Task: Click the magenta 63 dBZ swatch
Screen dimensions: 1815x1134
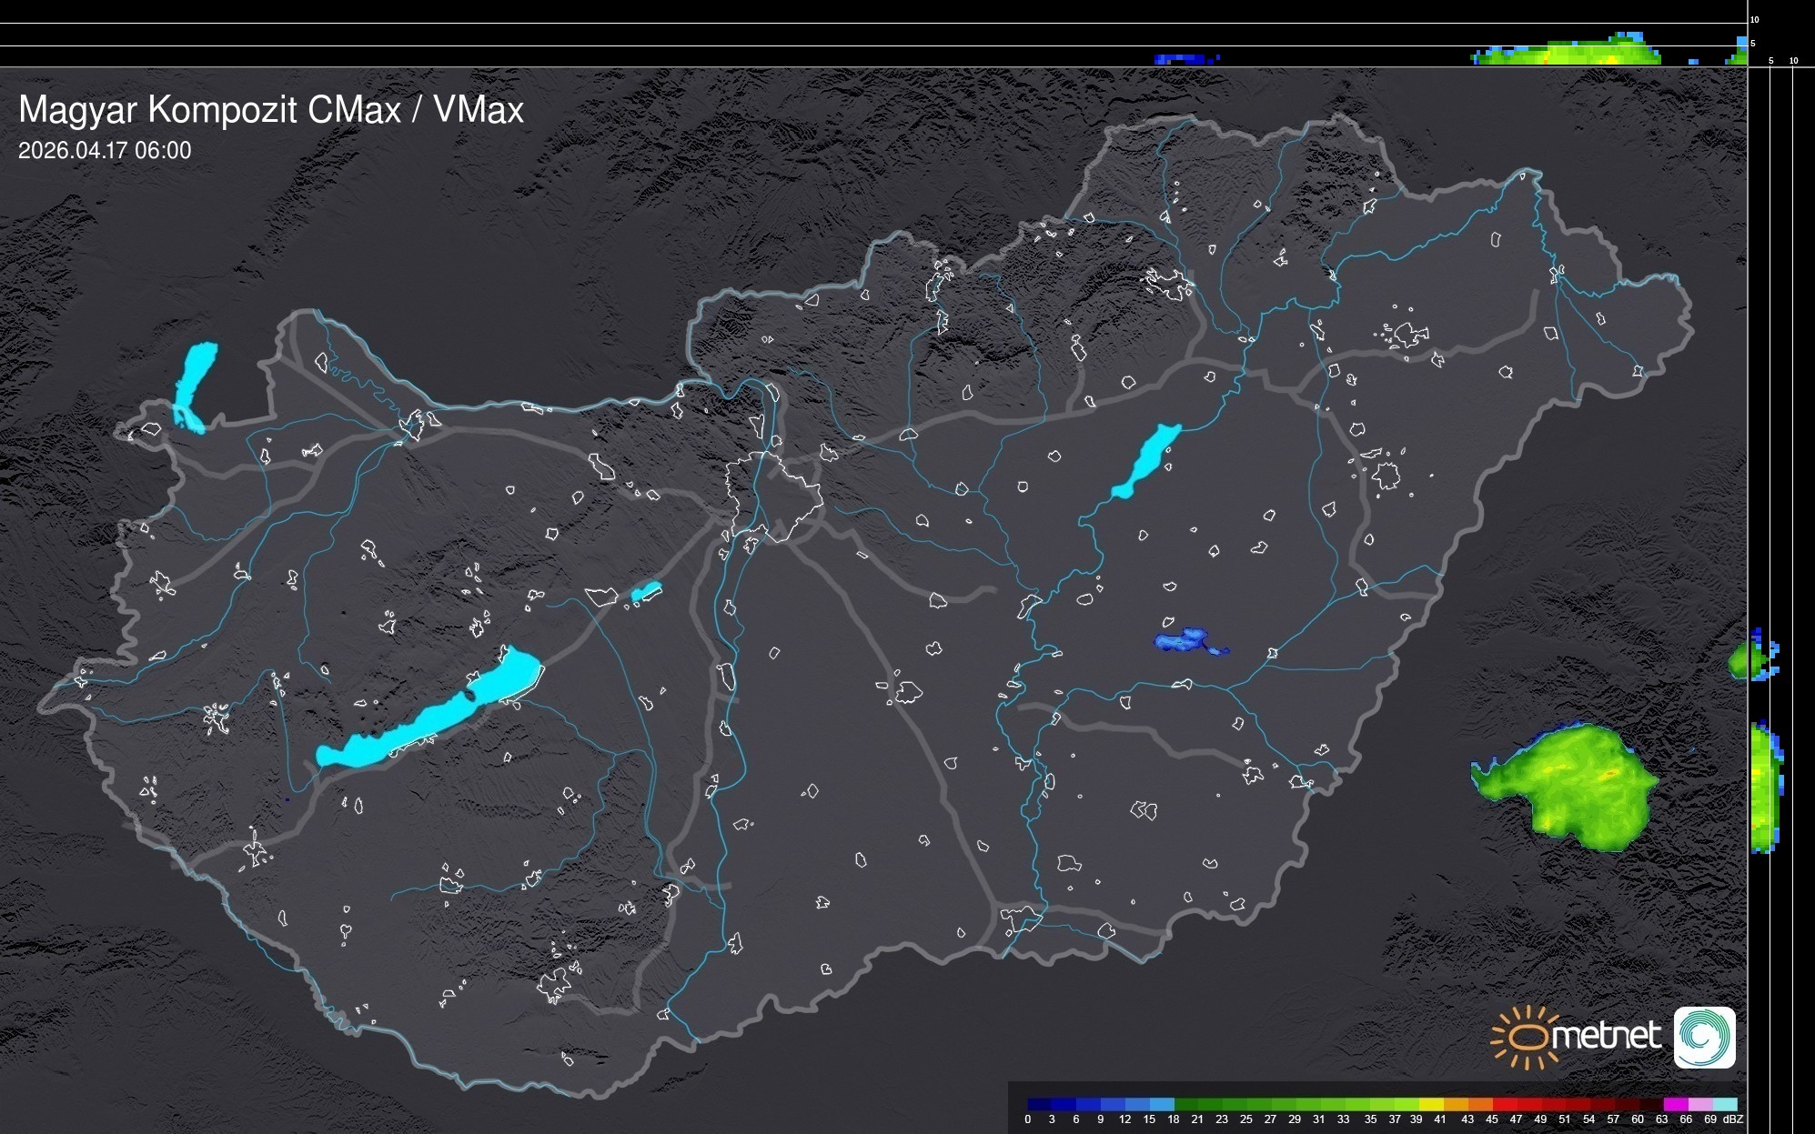Action: [1674, 1104]
